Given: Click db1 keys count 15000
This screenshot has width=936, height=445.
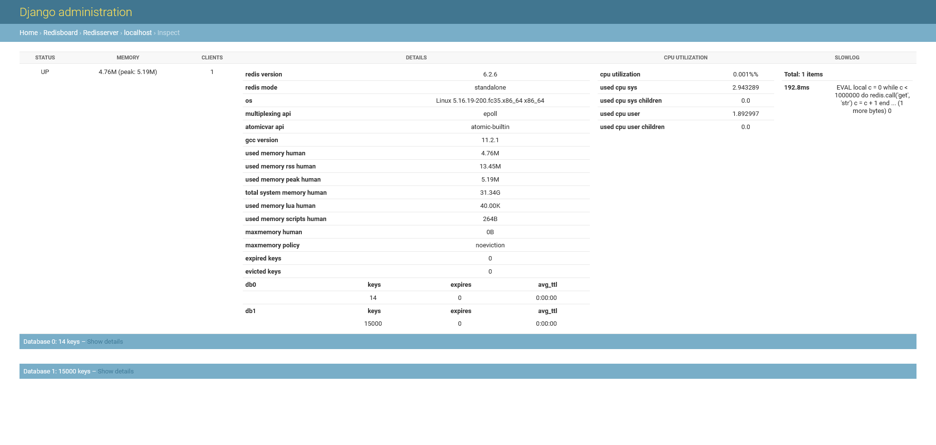Looking at the screenshot, I should point(373,324).
